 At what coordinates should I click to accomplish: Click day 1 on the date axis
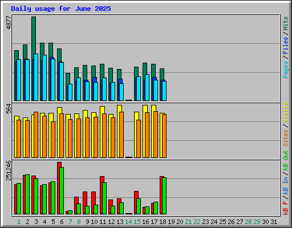point(19,222)
